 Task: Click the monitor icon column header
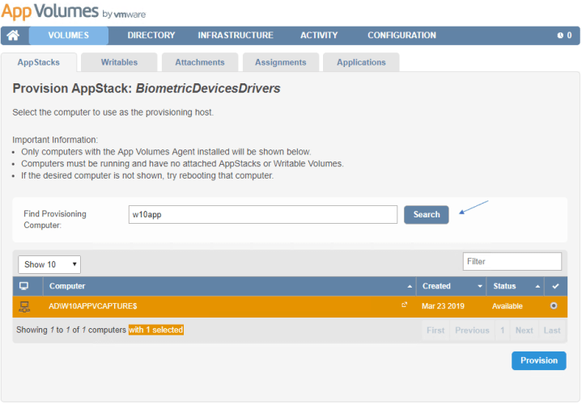pyautogui.click(x=24, y=286)
